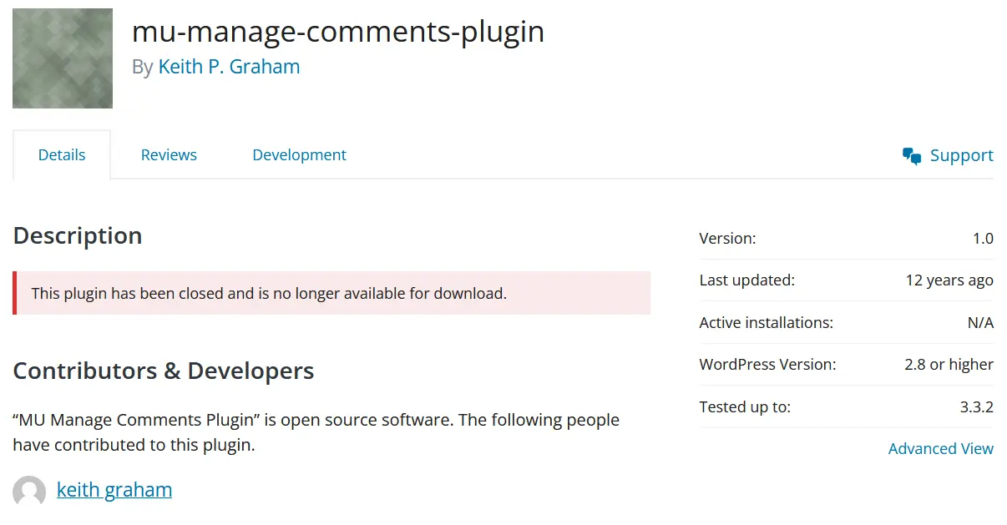Click the contributor's gray avatar icon
The image size is (1007, 525).
[29, 492]
